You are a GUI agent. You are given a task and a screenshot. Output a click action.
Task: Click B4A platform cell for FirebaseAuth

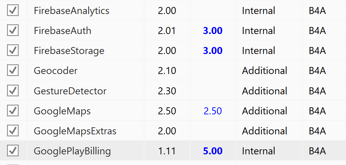[317, 31]
